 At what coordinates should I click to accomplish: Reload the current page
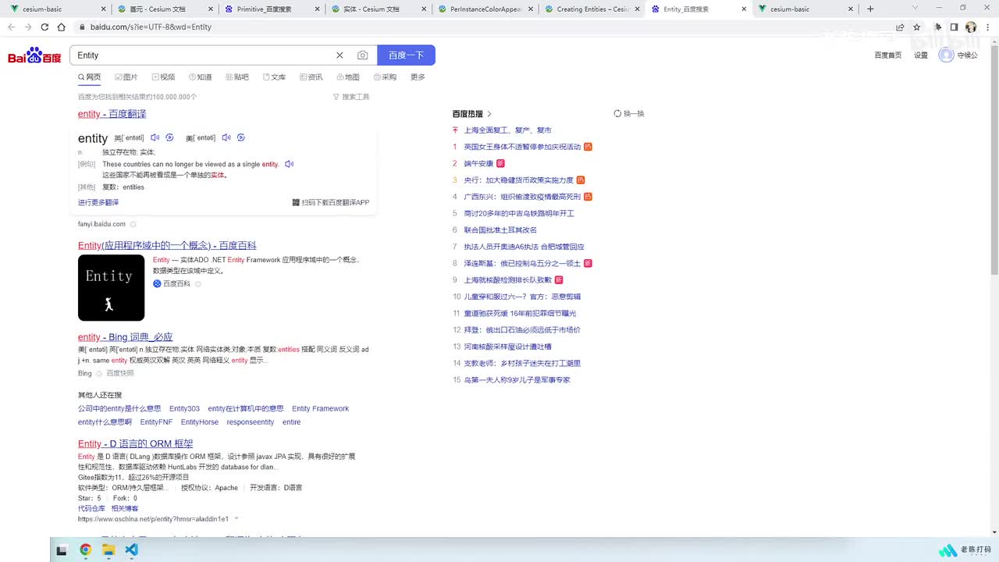click(x=44, y=27)
